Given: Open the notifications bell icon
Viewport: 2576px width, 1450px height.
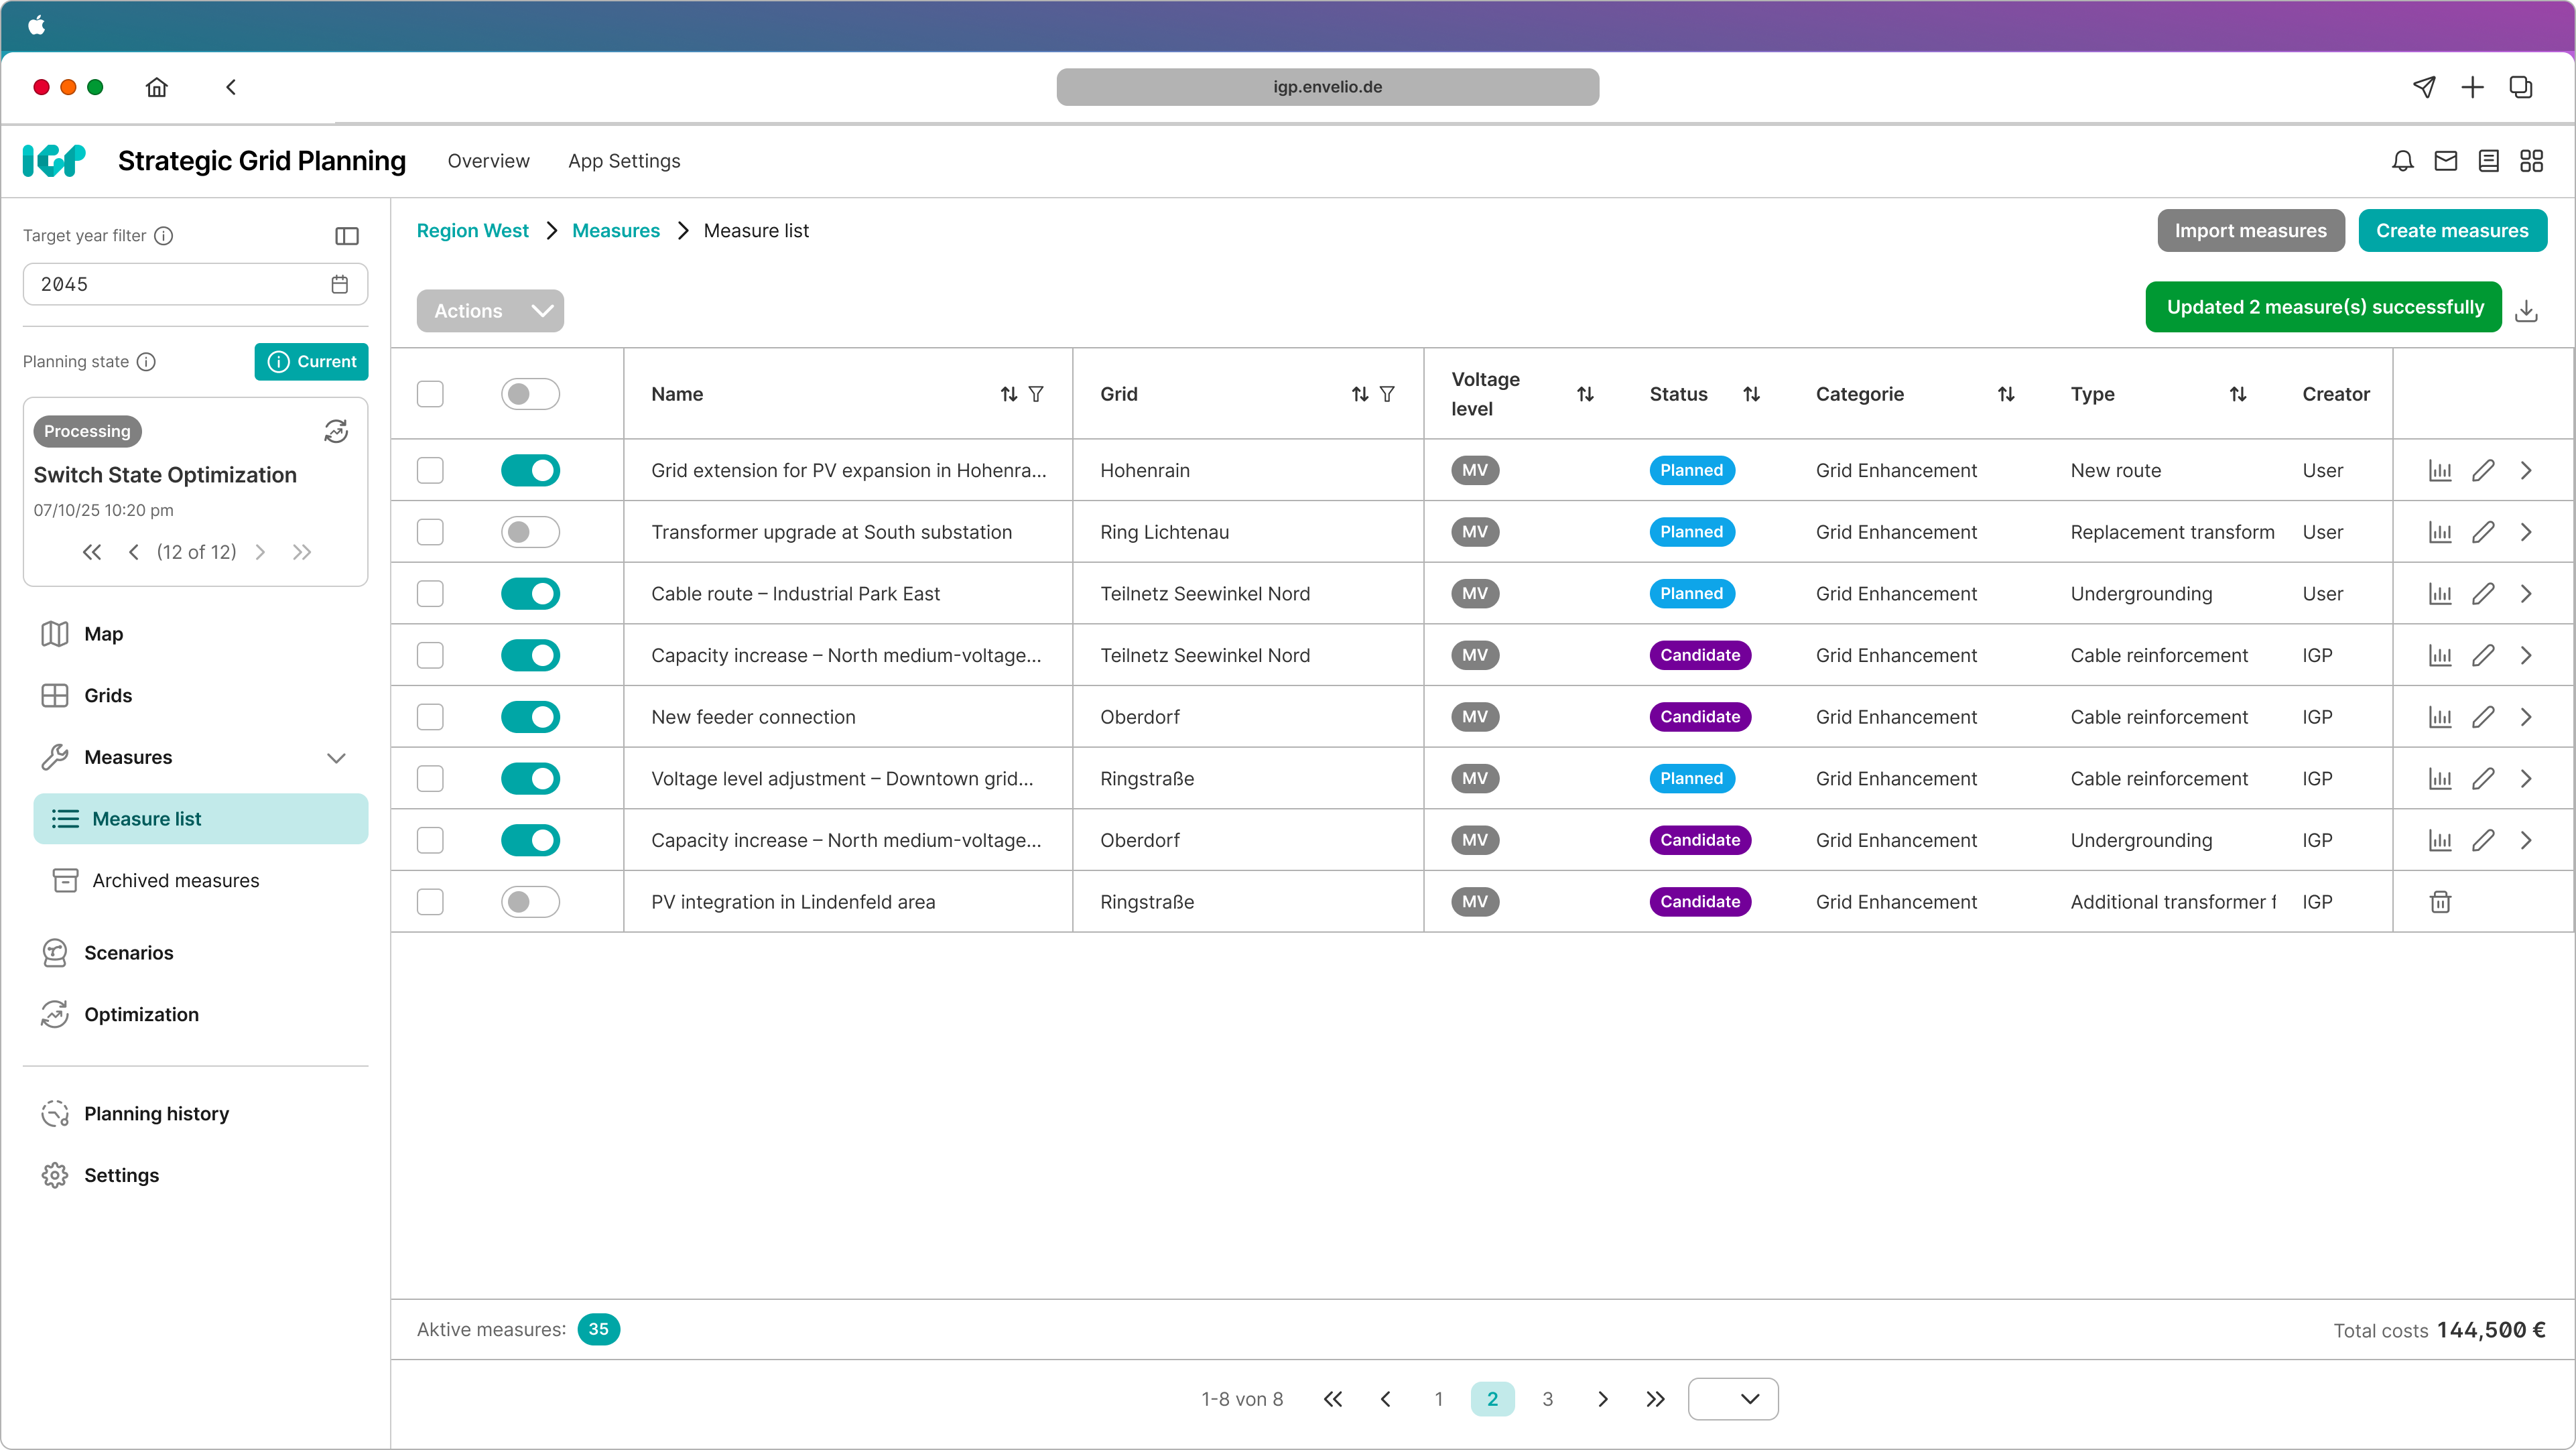Looking at the screenshot, I should 2402,160.
